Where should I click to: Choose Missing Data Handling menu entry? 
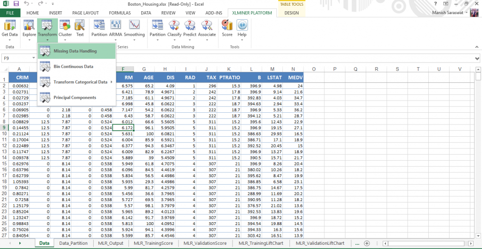pos(75,51)
